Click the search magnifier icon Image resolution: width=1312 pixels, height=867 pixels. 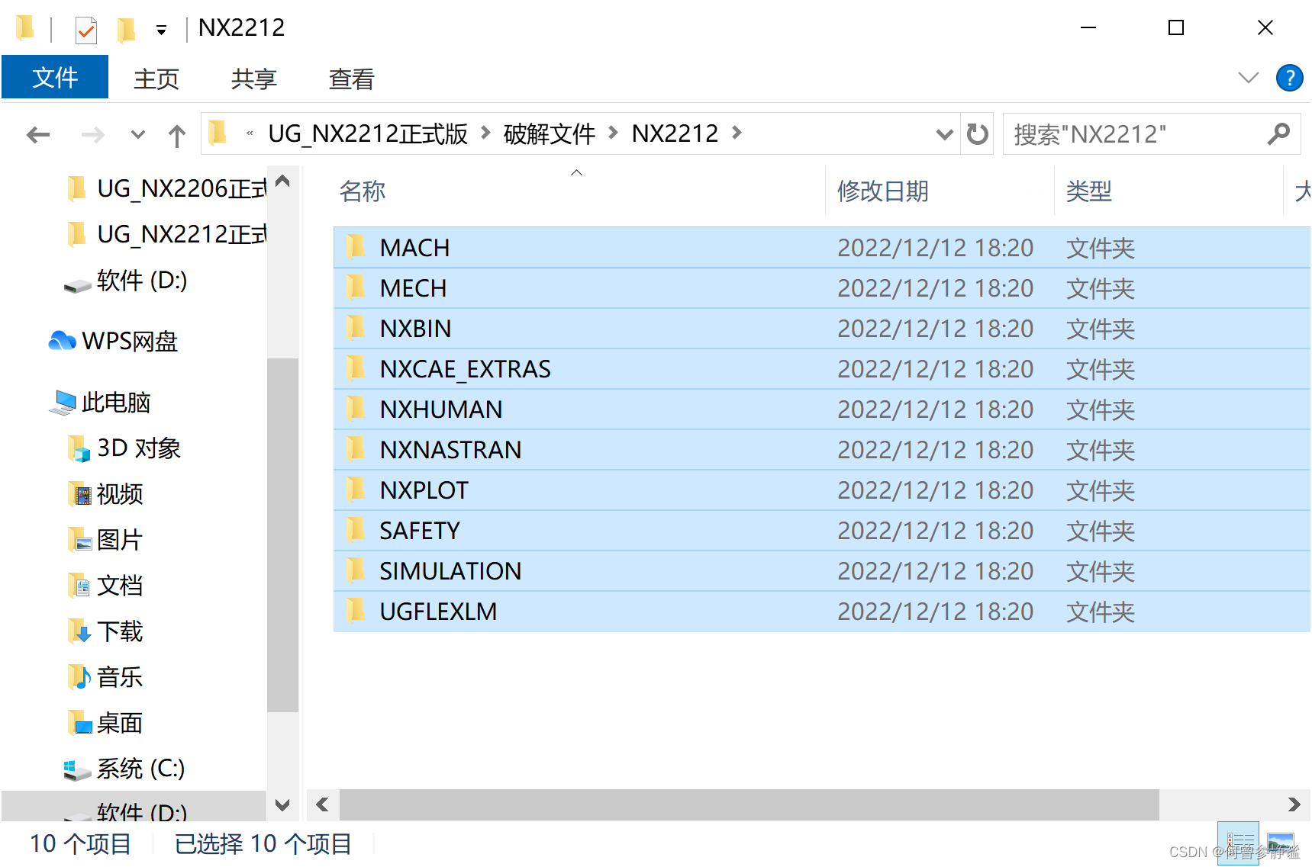click(x=1278, y=134)
